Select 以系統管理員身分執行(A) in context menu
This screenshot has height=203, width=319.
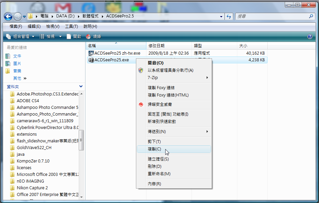tap(174, 70)
